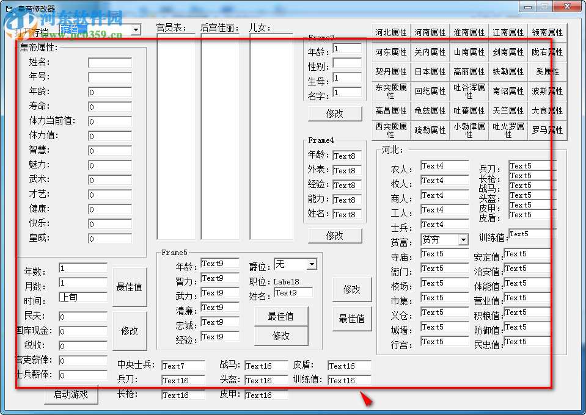Click 罗马属性 in the region grid
This screenshot has width=586, height=415.
(547, 129)
